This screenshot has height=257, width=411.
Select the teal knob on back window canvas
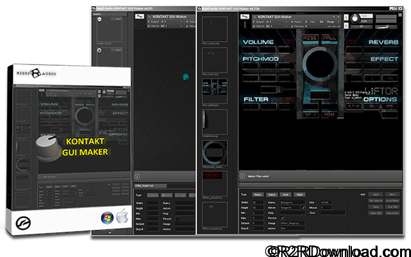tap(186, 77)
